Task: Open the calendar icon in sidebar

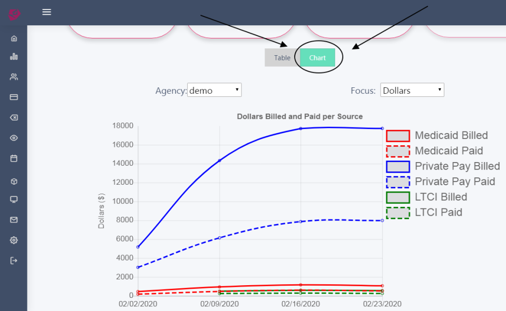Action: [x=14, y=158]
